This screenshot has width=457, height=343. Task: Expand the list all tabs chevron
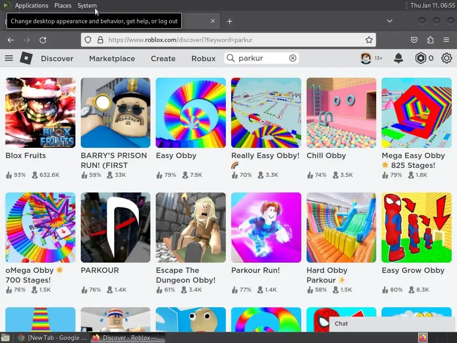click(x=389, y=21)
